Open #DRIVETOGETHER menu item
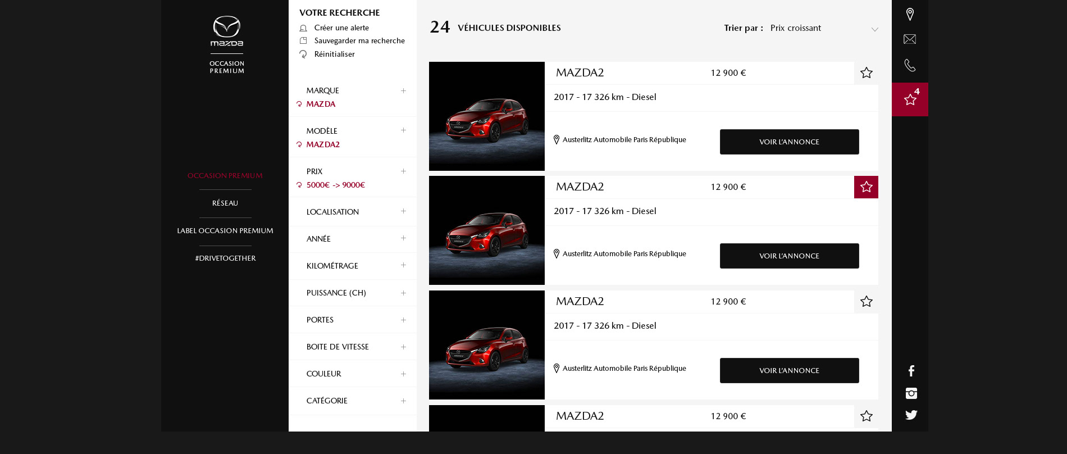 225,258
